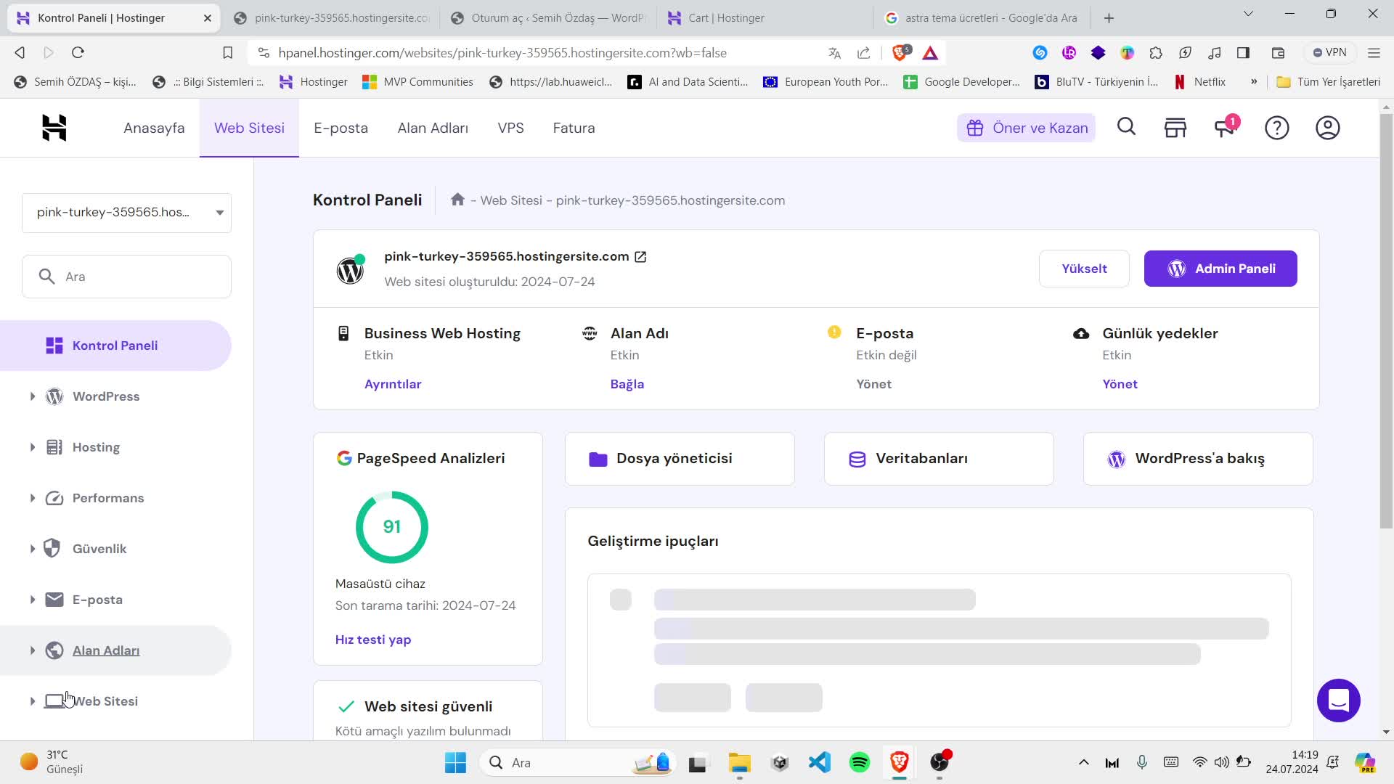Switch to the astra tema ücretleri Google tab
This screenshot has height=784, width=1394.
(980, 17)
